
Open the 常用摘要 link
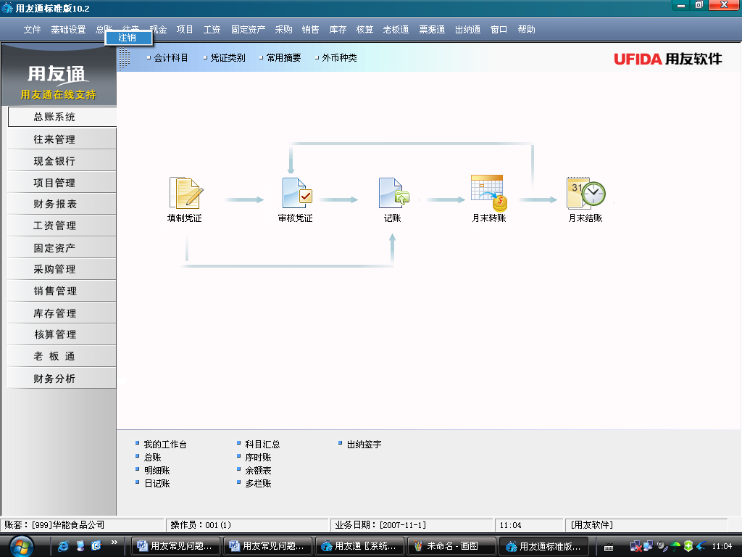(x=283, y=58)
